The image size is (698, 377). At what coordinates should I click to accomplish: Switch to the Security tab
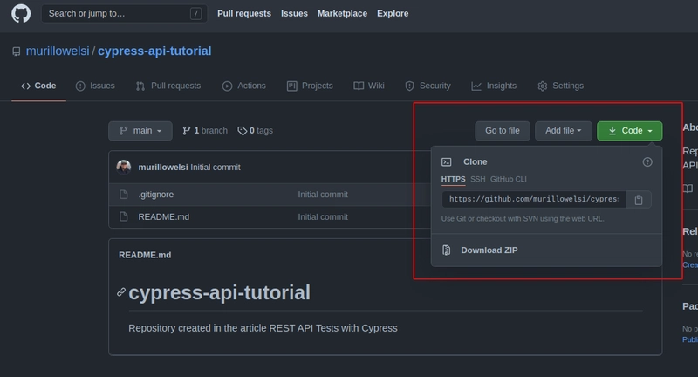(428, 86)
